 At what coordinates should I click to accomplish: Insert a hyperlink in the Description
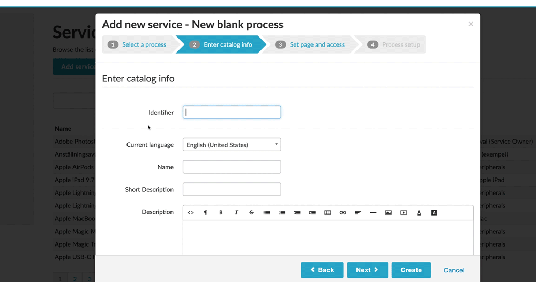(343, 213)
